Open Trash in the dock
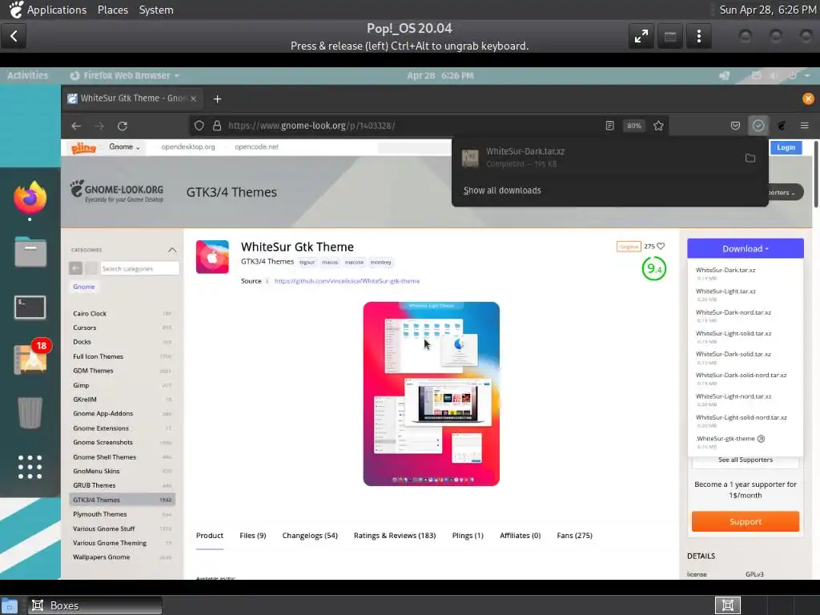The height and width of the screenshot is (615, 820). [x=30, y=412]
